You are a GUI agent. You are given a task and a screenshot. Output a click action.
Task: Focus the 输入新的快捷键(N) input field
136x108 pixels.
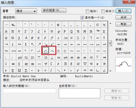(x=29, y=90)
